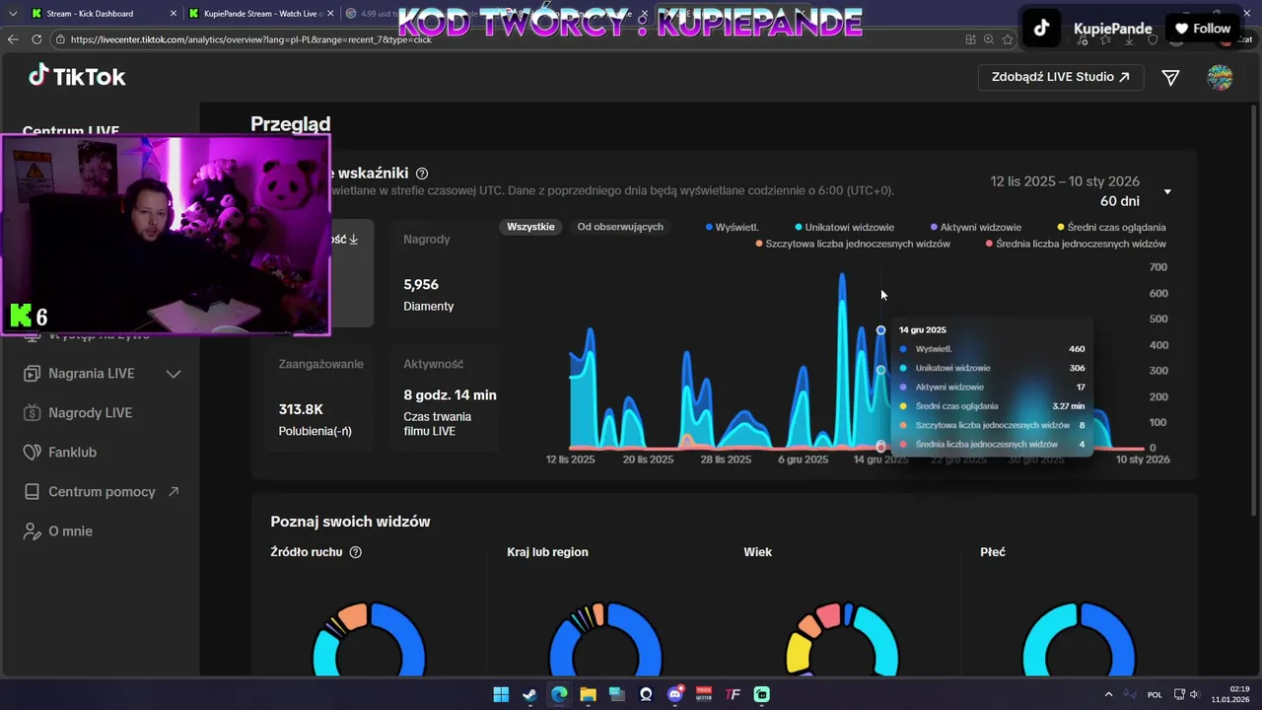This screenshot has width=1262, height=710.
Task: Click the '12 lis 2025 – 10 sty 2026' date range
Action: pyautogui.click(x=1065, y=181)
